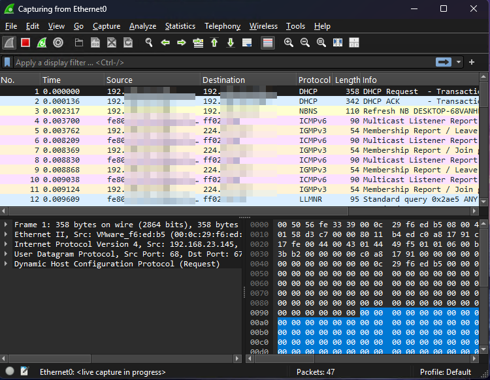Viewport: 490px width, 380px height.
Task: Click the display filter input field
Action: (223, 63)
